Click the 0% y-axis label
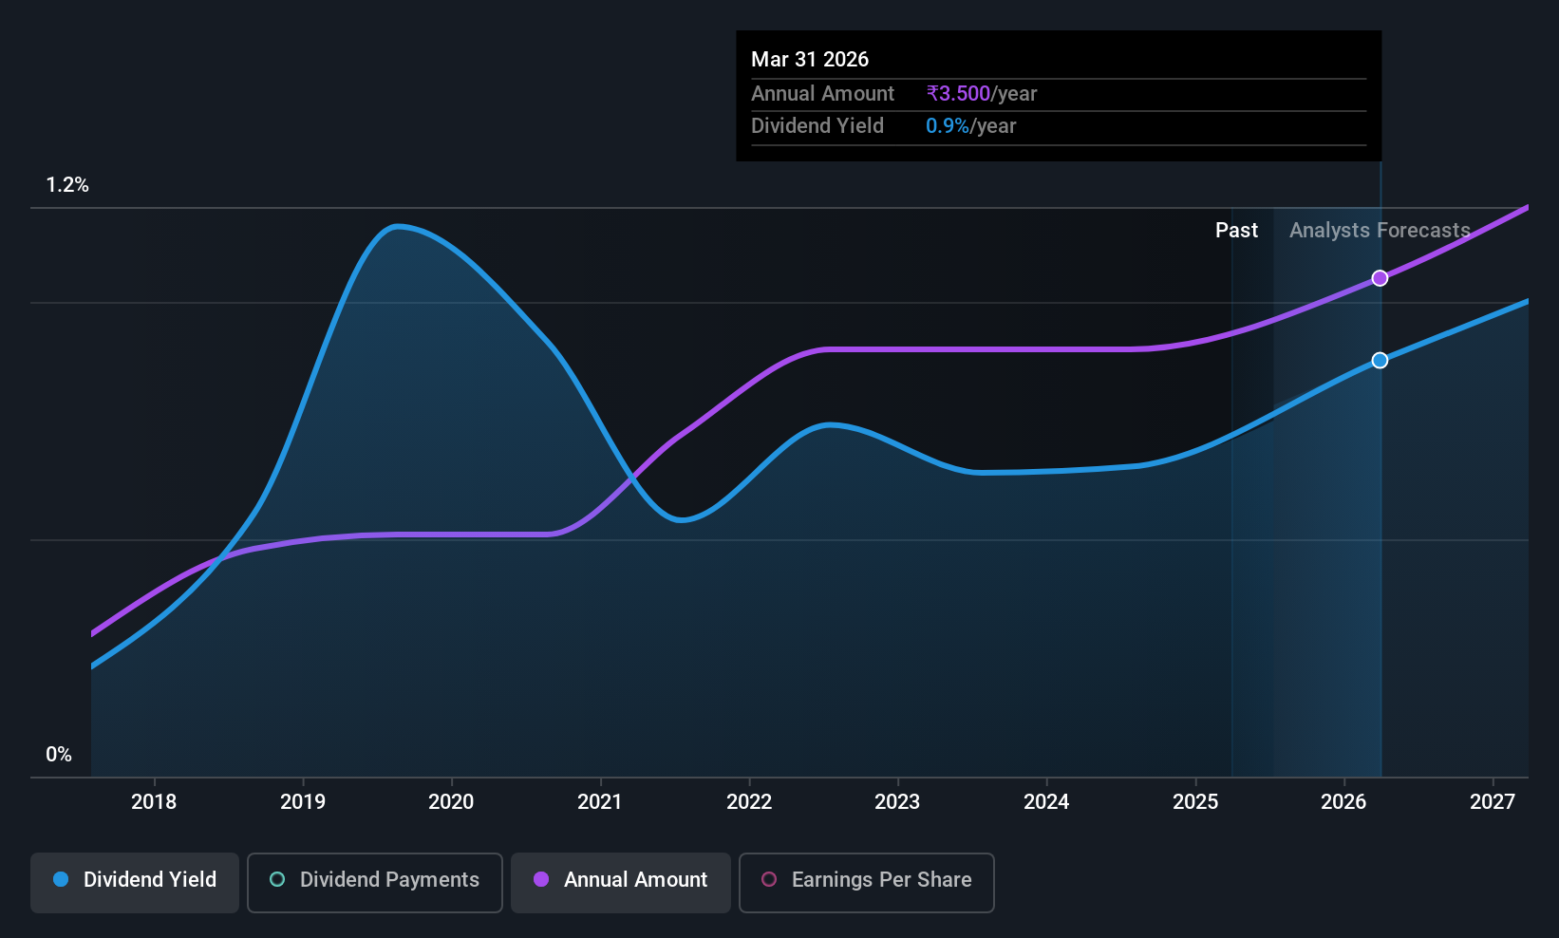Viewport: 1559px width, 938px height. [x=59, y=755]
